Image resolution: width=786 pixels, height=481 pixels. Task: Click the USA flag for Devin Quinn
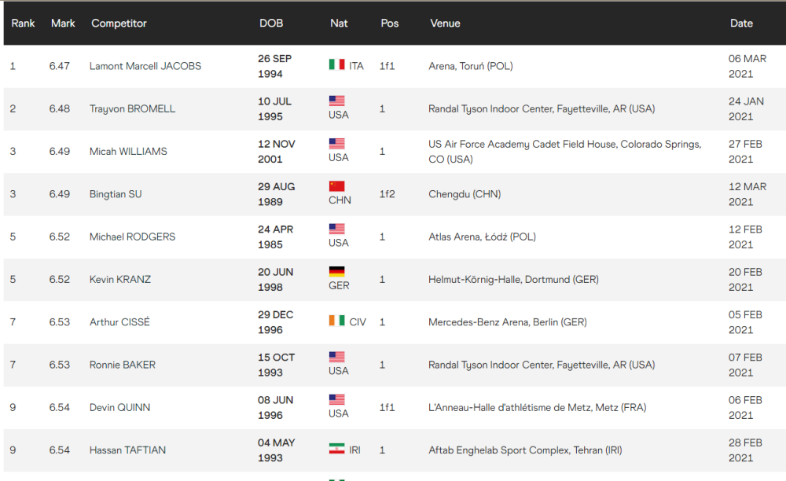click(x=336, y=400)
